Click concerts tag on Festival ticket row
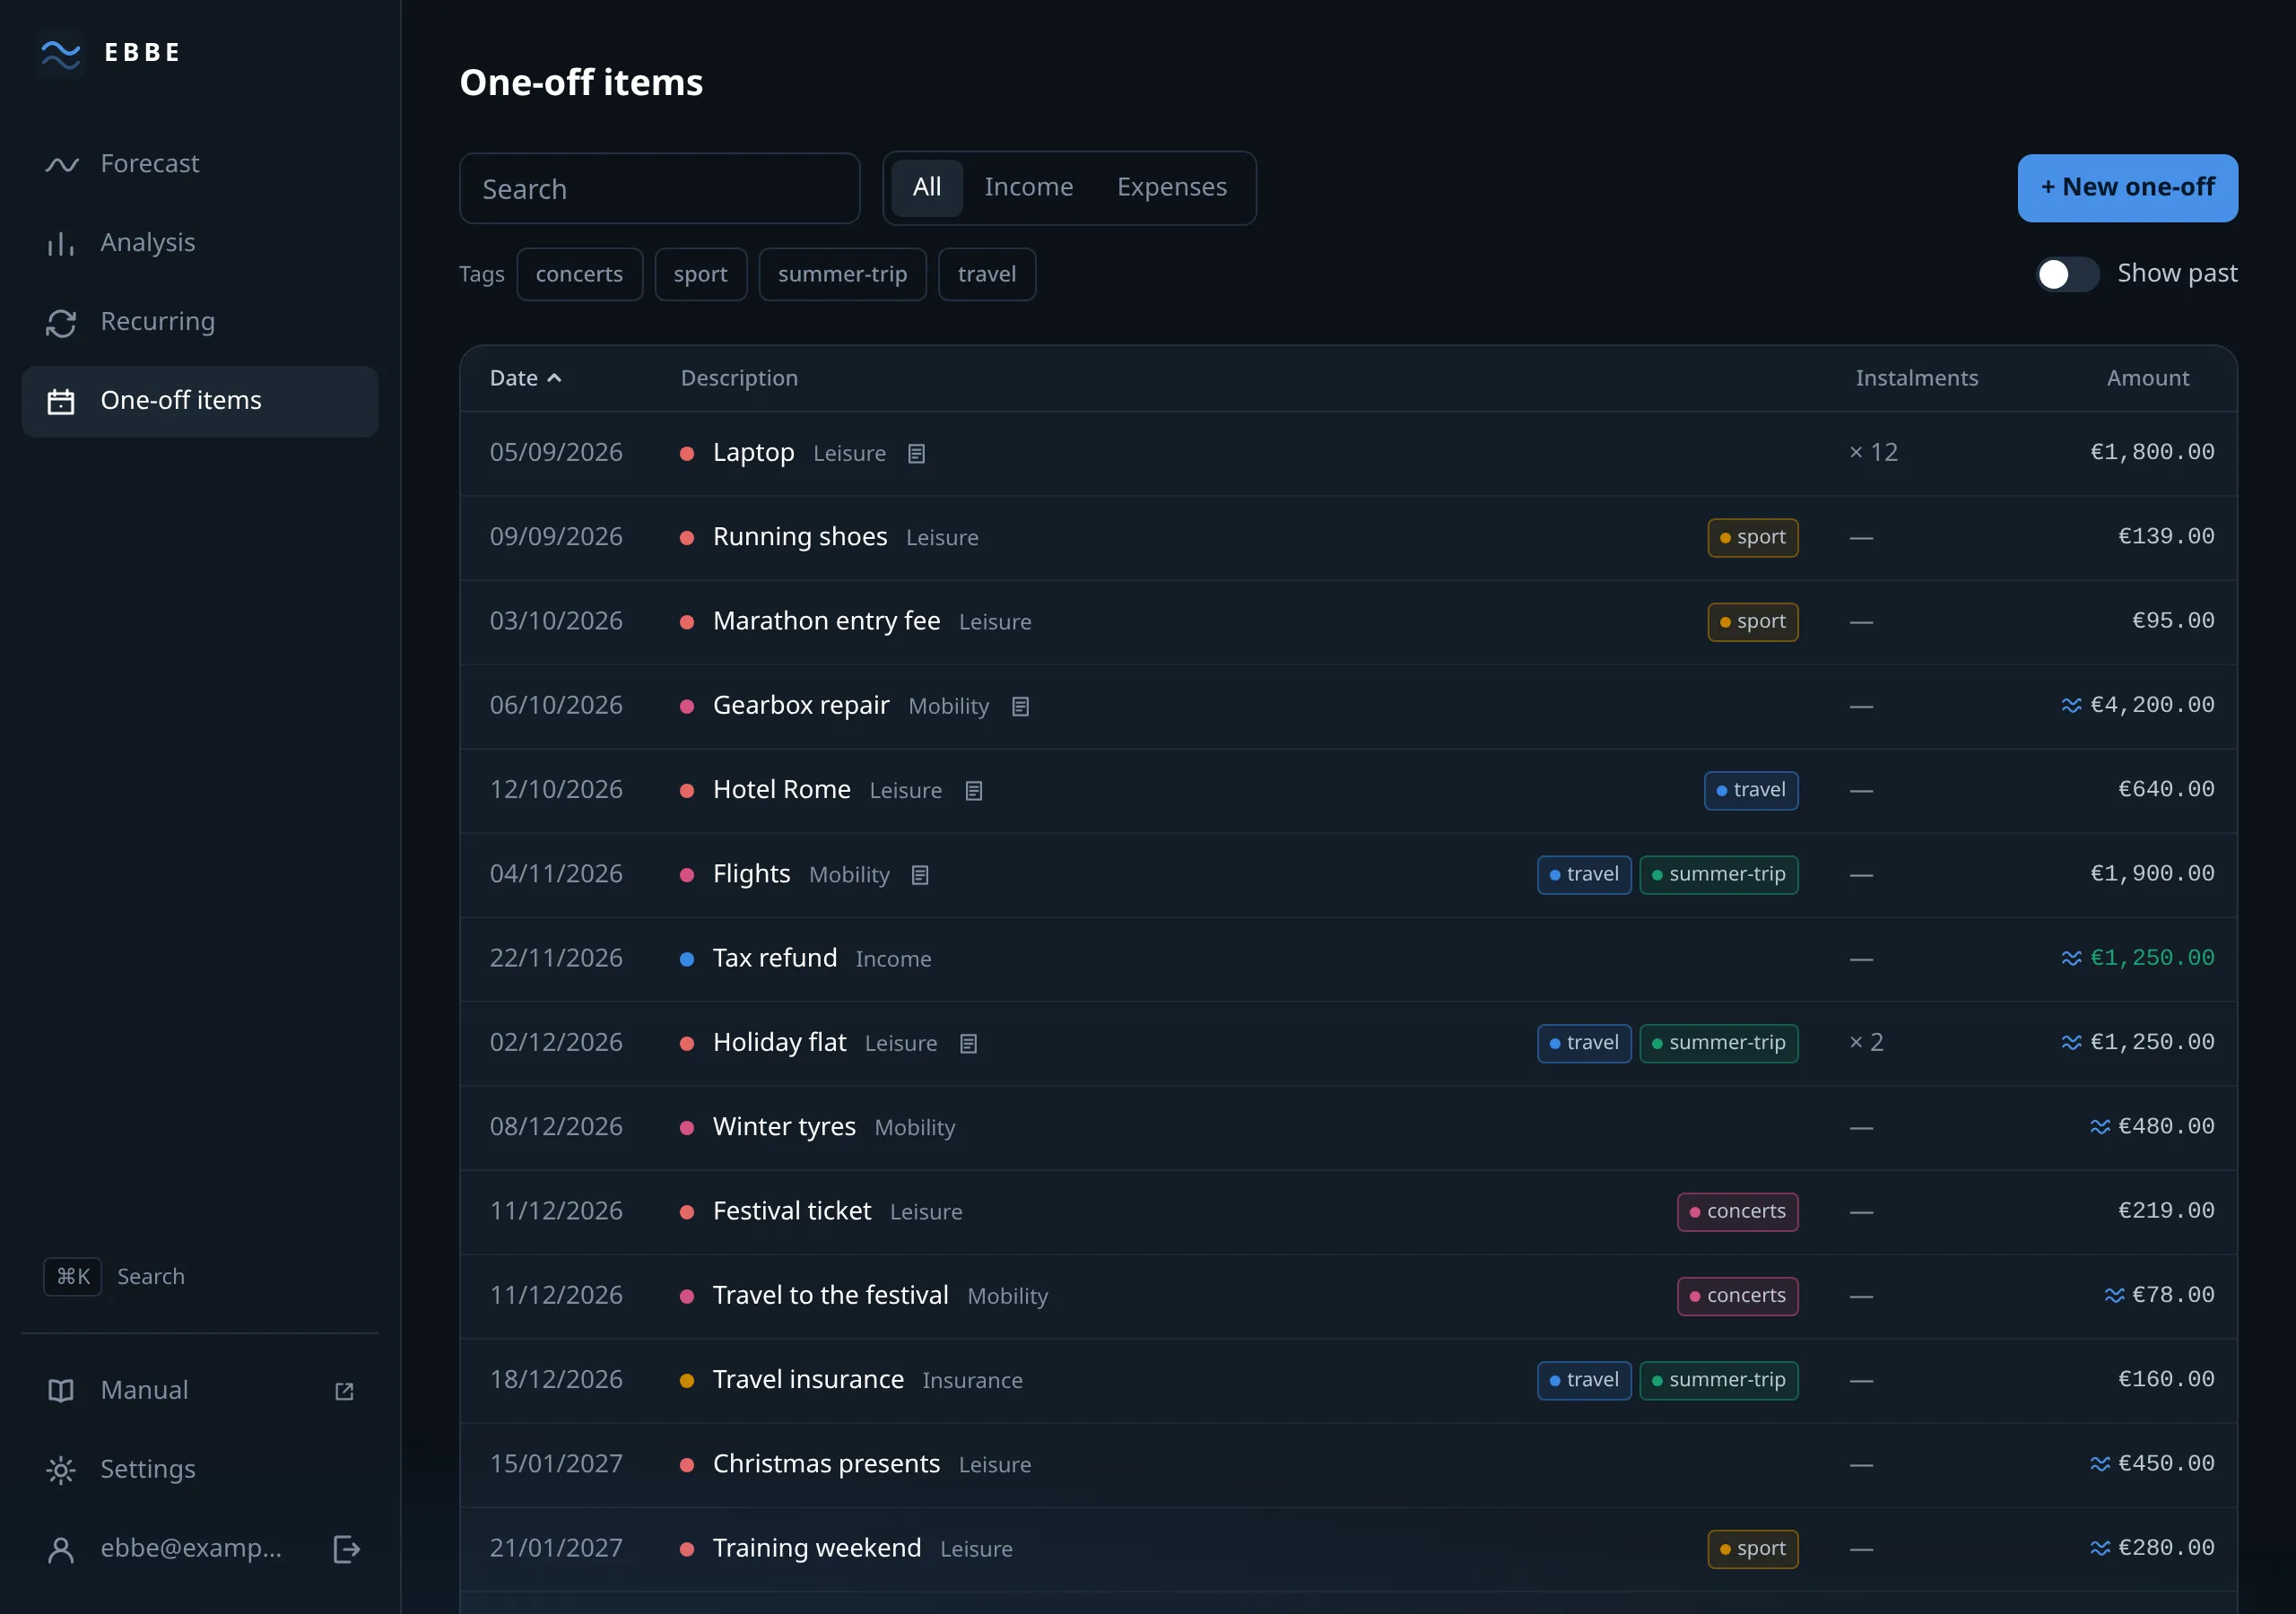The width and height of the screenshot is (2296, 1614). click(1737, 1212)
